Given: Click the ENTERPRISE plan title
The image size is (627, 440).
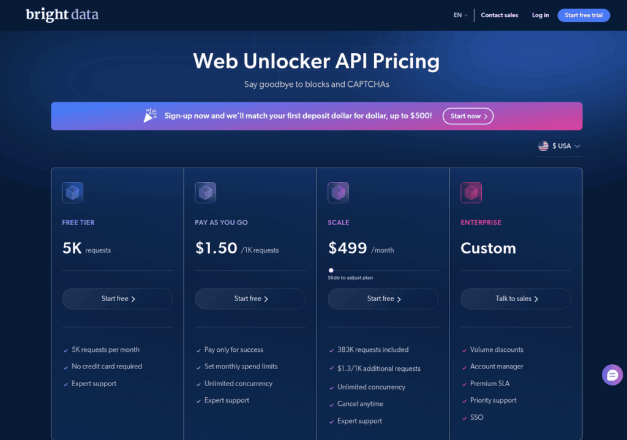Looking at the screenshot, I should pos(481,223).
